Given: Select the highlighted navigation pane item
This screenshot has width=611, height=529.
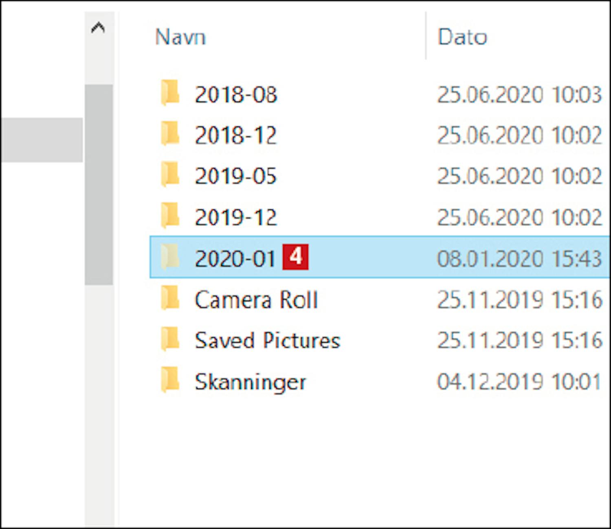Looking at the screenshot, I should (41, 140).
